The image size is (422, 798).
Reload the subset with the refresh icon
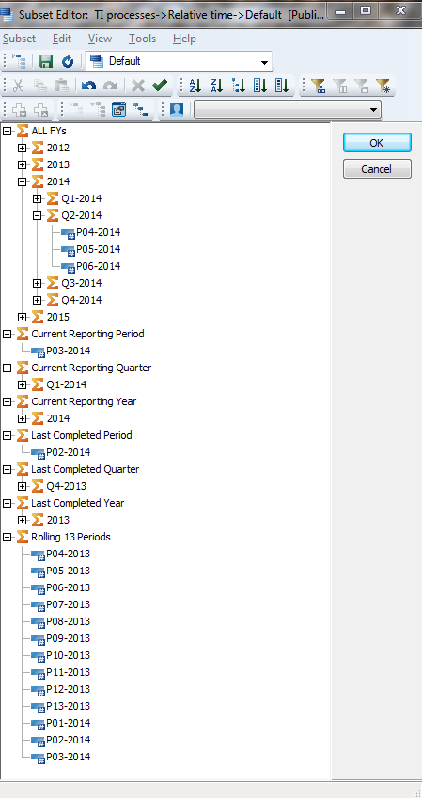tap(68, 62)
